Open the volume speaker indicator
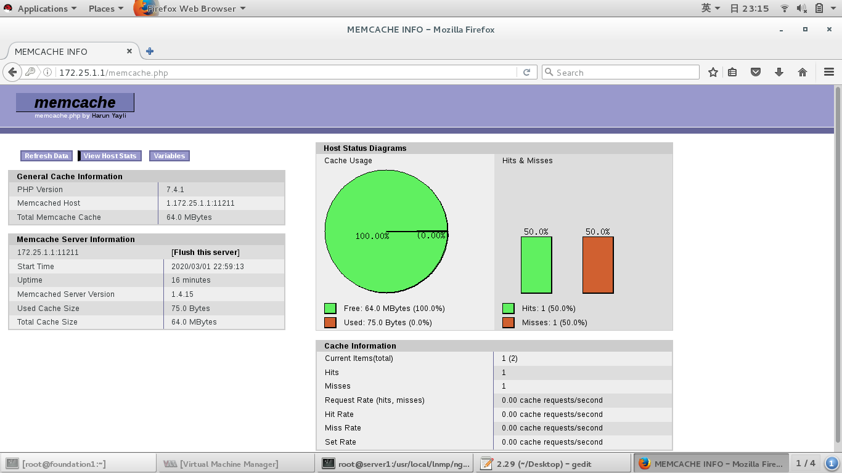The width and height of the screenshot is (842, 473). click(802, 8)
